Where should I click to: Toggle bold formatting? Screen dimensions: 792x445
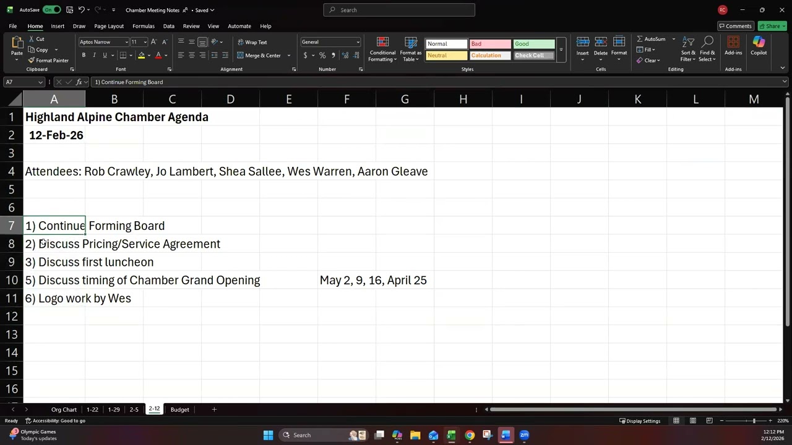[84, 55]
